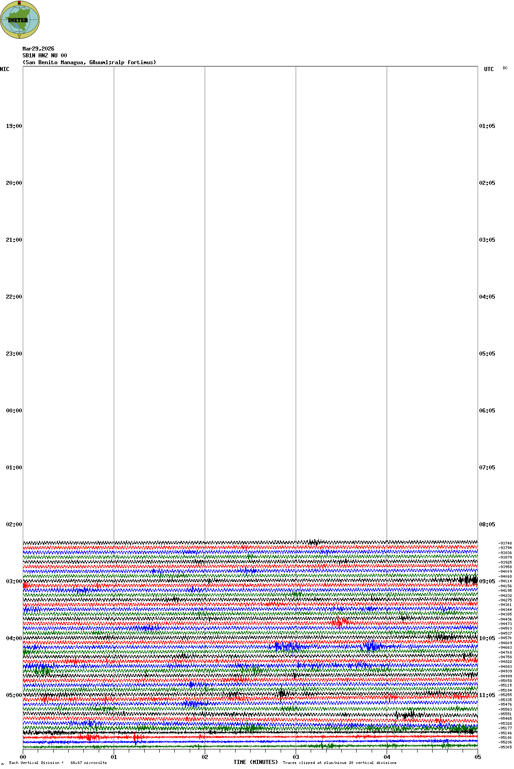Select the 00:00 local time marker
The image size is (514, 769).
pyautogui.click(x=14, y=411)
